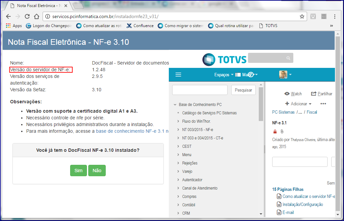Expand the Varejo tree node

tap(178, 172)
